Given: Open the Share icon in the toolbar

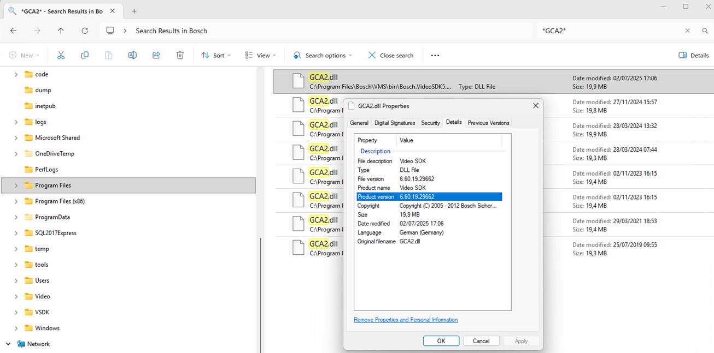Looking at the screenshot, I should pos(156,55).
